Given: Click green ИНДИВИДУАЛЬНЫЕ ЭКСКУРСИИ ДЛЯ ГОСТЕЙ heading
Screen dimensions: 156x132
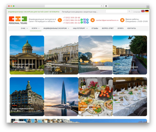Looking at the screenshot, I should (x=34, y=12).
